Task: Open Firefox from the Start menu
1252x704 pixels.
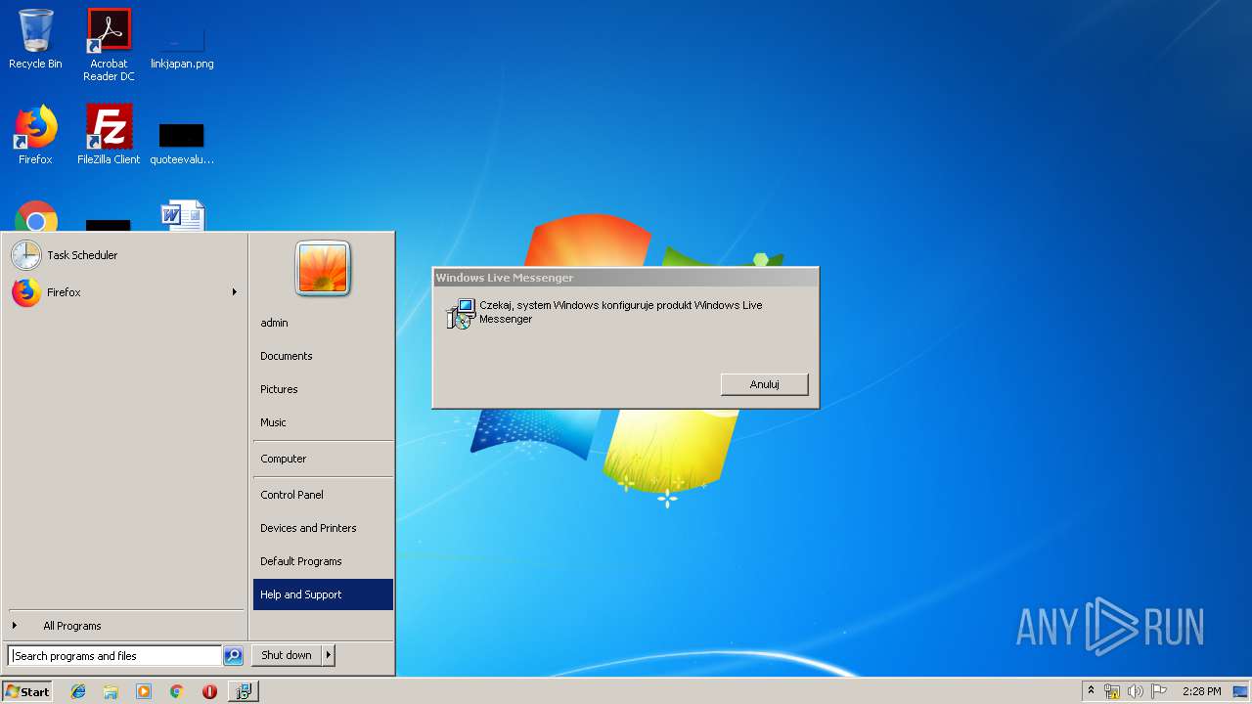Action: tap(123, 292)
